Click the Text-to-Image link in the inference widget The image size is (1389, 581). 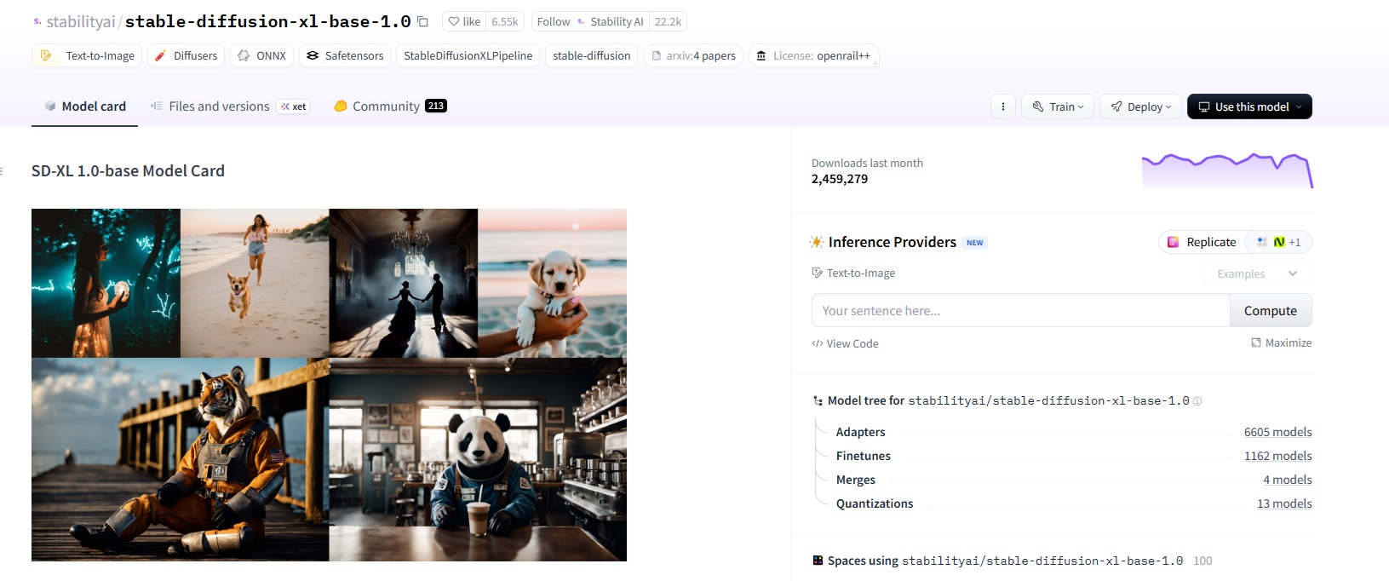[853, 273]
